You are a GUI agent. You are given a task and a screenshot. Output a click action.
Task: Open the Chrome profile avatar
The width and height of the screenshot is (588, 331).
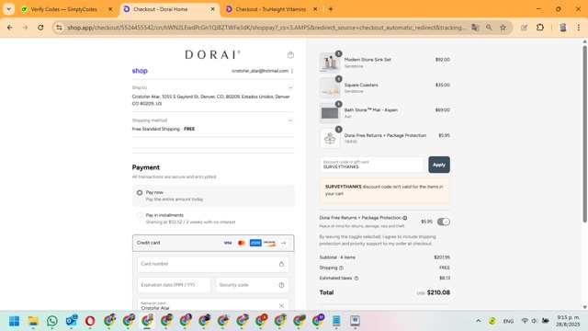(563, 28)
